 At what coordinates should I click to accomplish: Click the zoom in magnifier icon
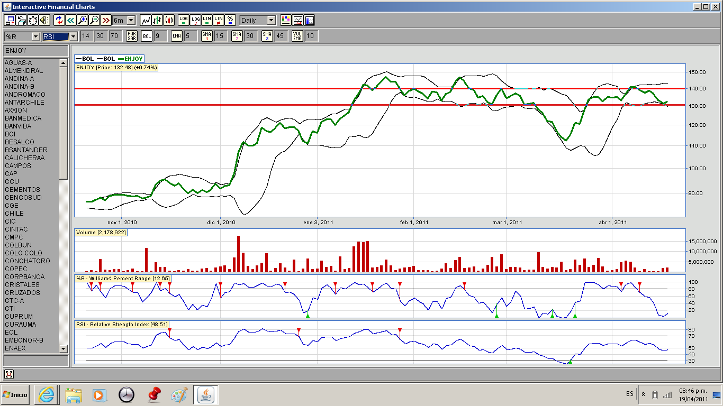point(82,20)
